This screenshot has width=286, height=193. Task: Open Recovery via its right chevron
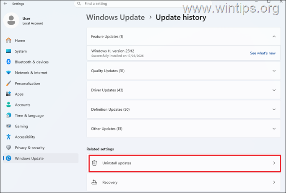[x=274, y=182]
